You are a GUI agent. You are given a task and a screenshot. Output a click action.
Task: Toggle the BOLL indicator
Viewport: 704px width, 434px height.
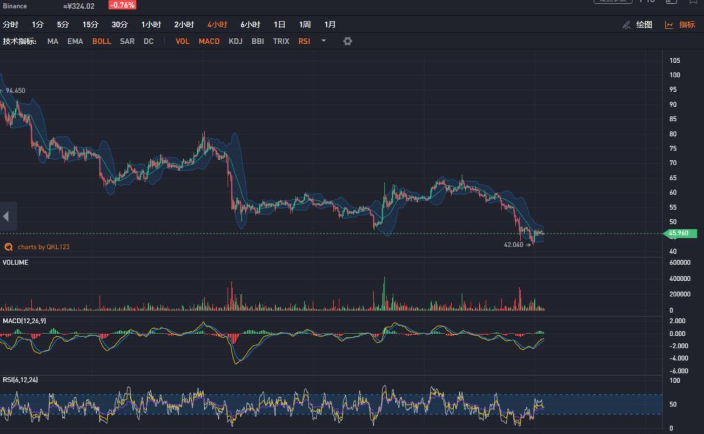pyautogui.click(x=102, y=41)
